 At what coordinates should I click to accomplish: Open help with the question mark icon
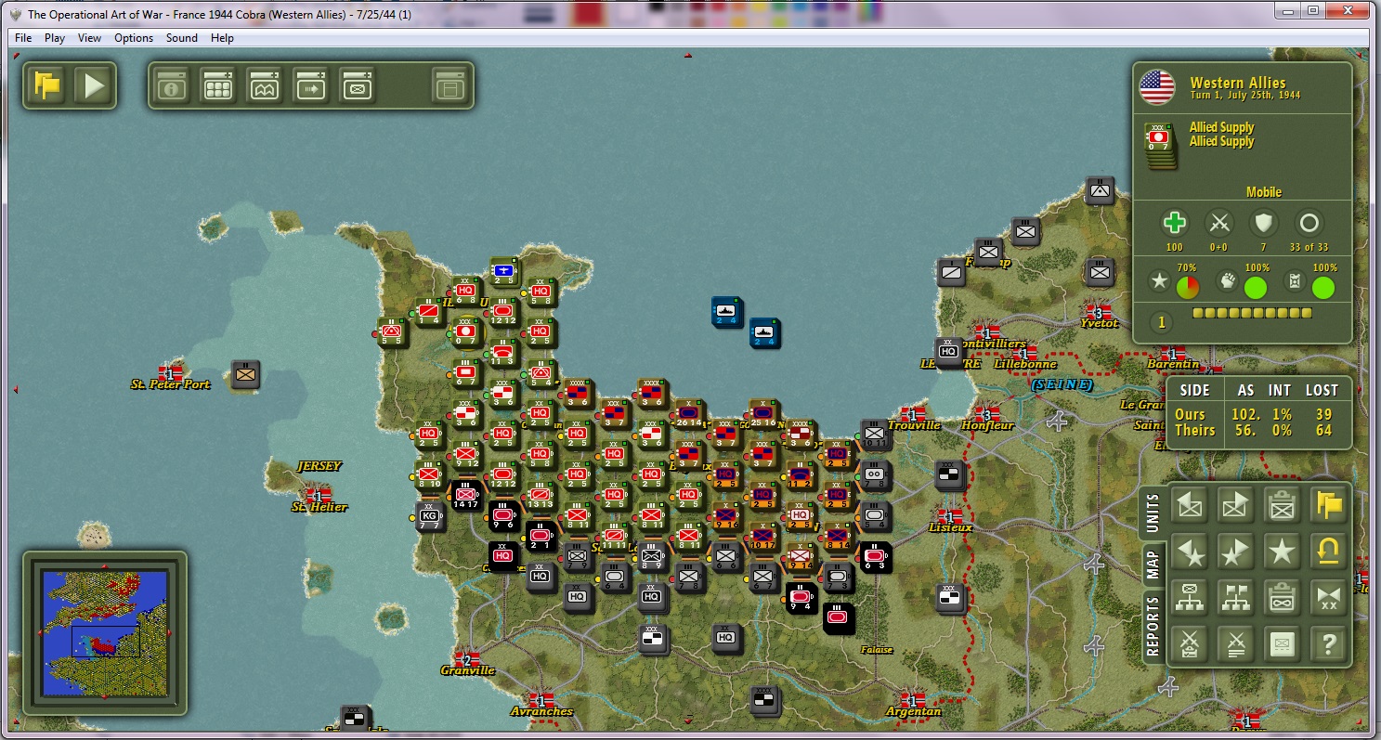click(x=1329, y=643)
